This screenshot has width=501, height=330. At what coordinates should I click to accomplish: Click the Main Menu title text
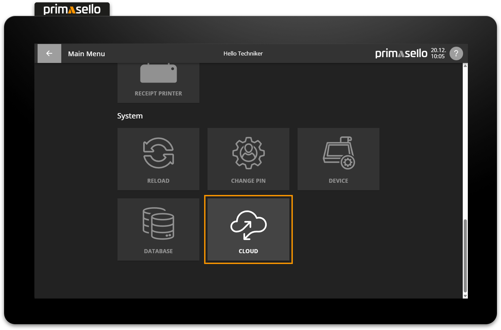[86, 54]
